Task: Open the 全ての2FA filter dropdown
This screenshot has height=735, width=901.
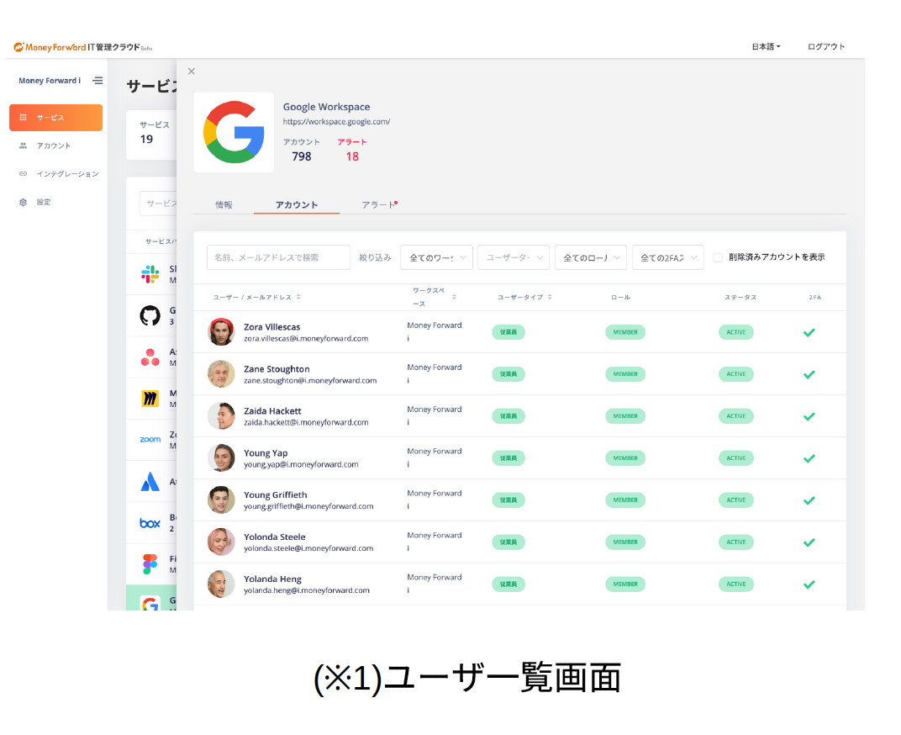Action: click(x=667, y=257)
